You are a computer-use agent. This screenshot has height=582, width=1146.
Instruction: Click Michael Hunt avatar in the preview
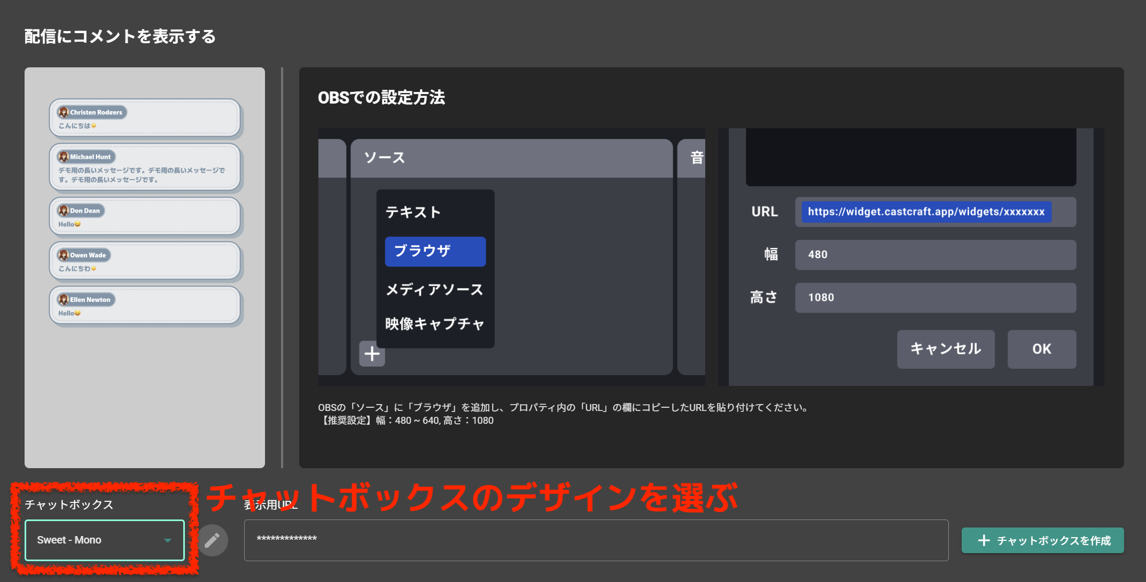click(64, 157)
